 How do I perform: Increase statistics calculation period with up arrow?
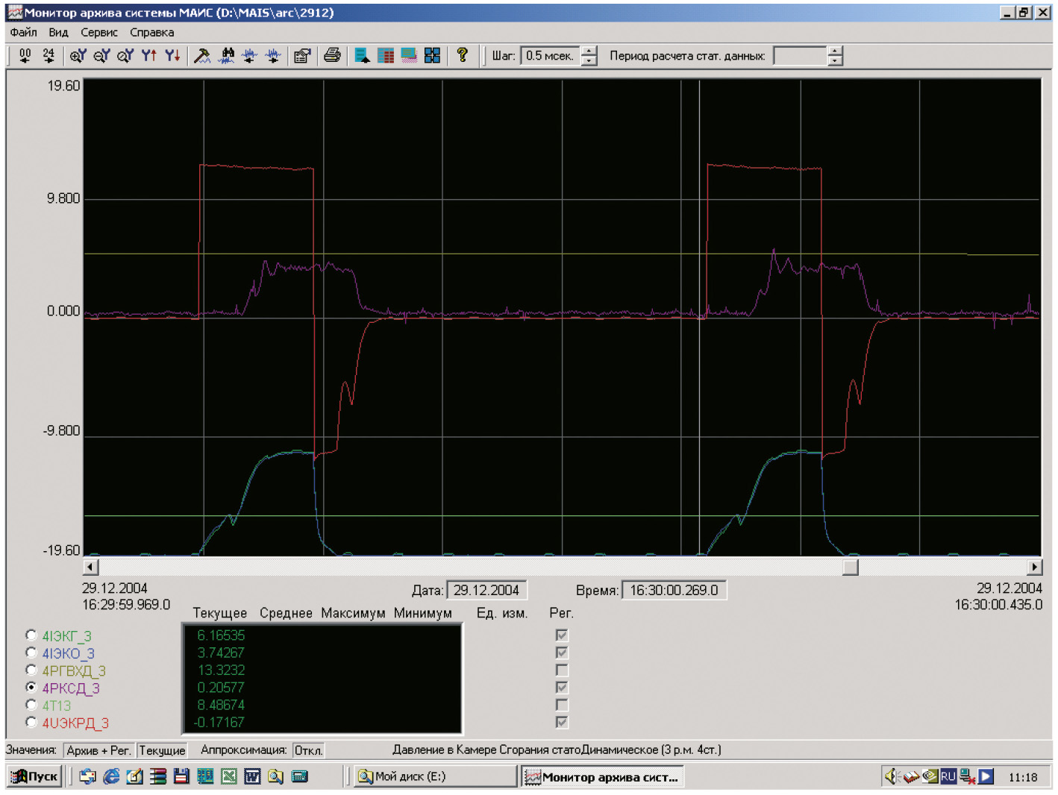[836, 51]
